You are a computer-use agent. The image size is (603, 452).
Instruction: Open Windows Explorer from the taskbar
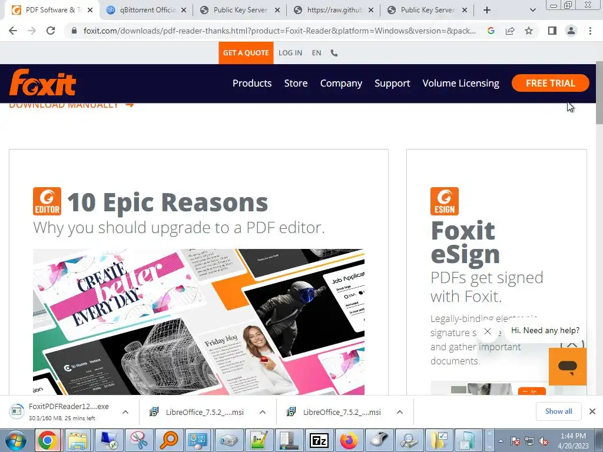point(77,440)
